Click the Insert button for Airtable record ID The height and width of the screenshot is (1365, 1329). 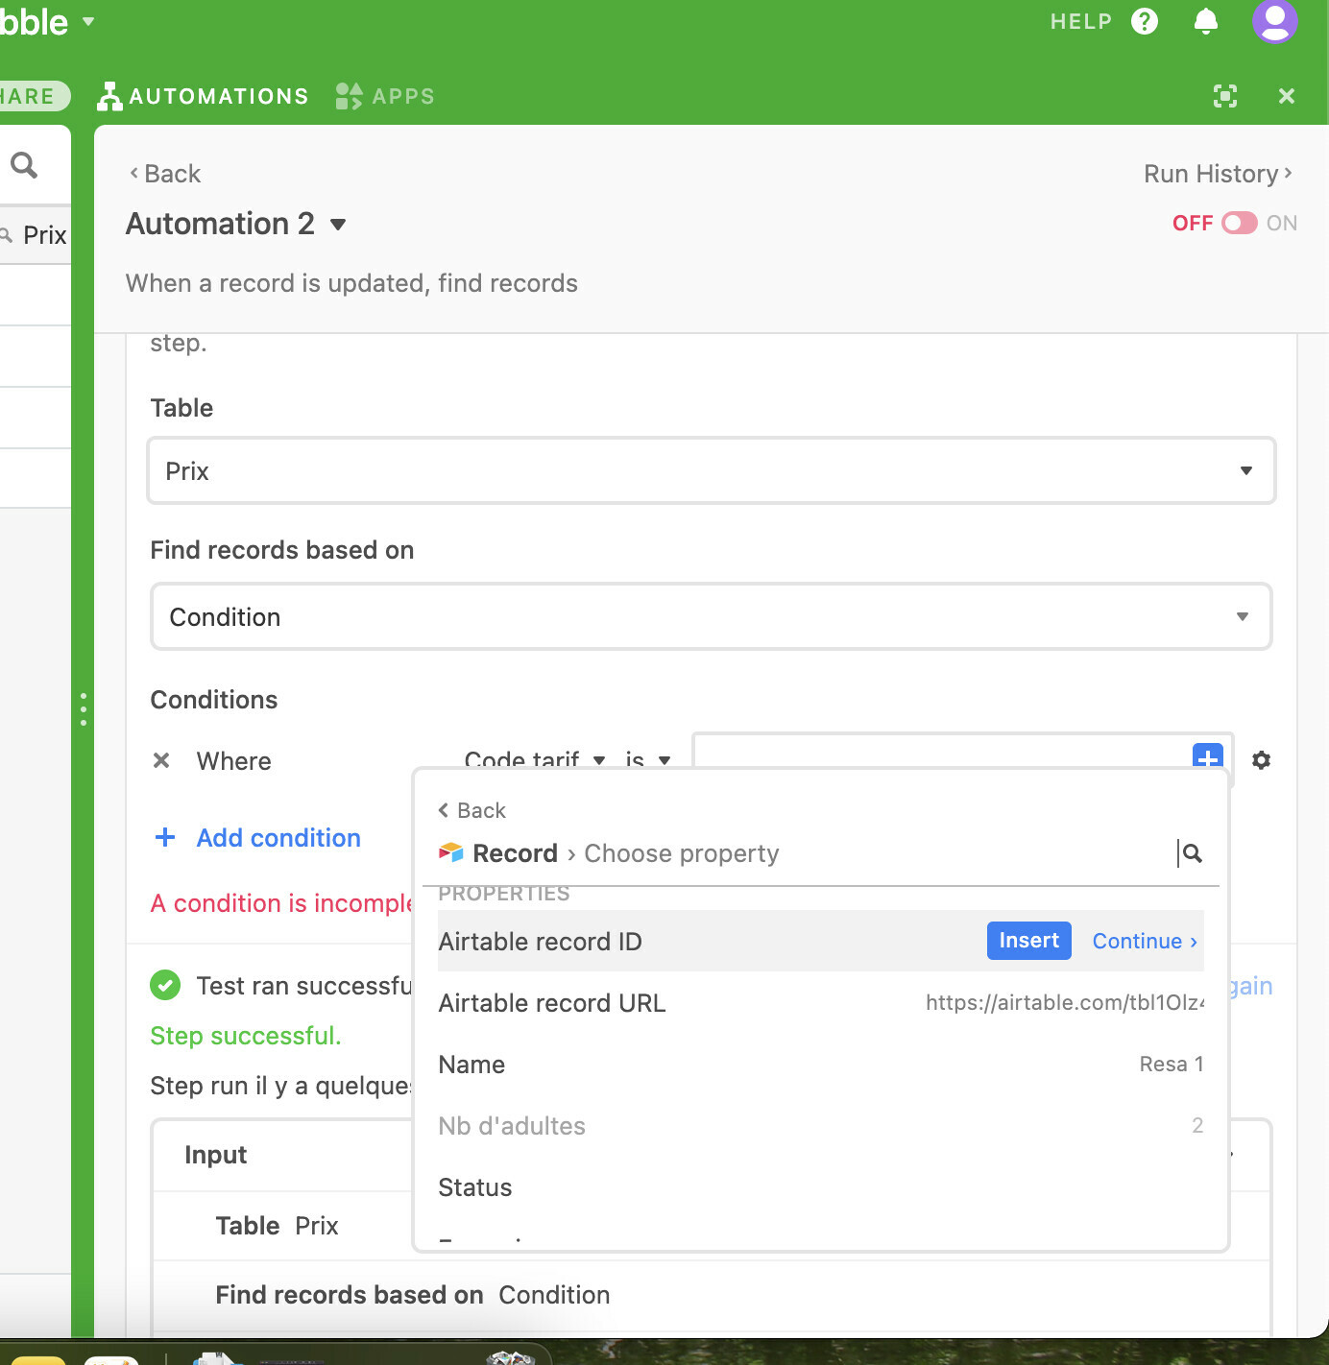(x=1028, y=941)
